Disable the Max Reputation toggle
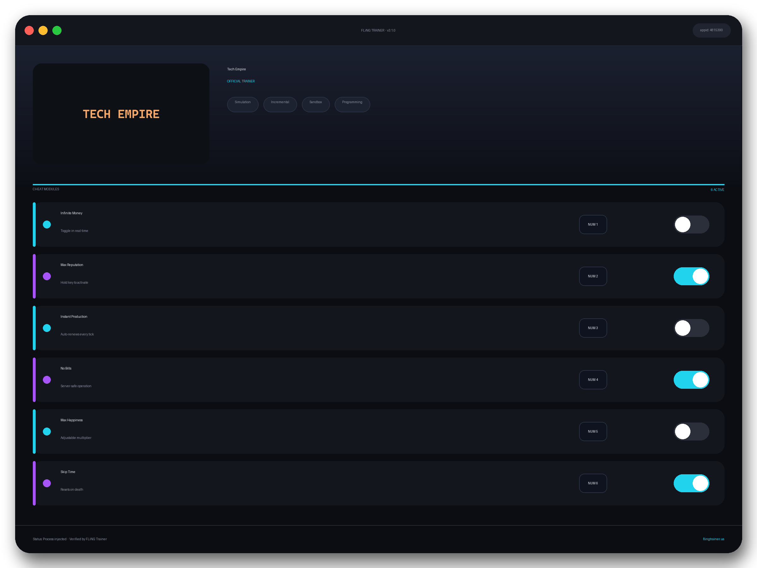This screenshot has height=568, width=757. coord(691,276)
